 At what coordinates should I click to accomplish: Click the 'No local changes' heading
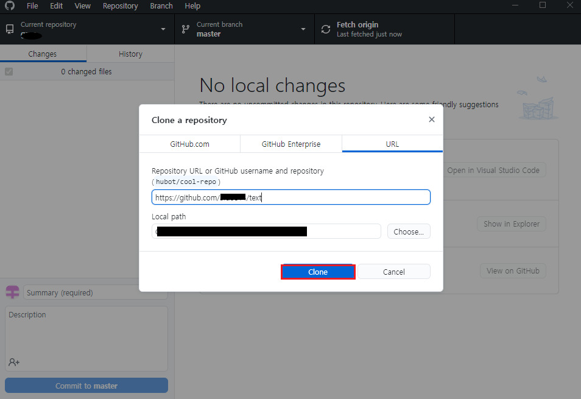click(x=272, y=85)
